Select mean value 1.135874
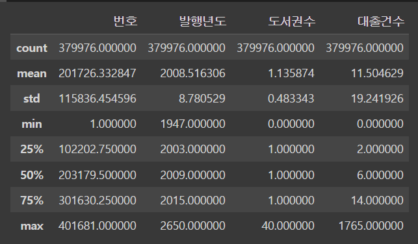The width and height of the screenshot is (418, 244). click(x=291, y=73)
